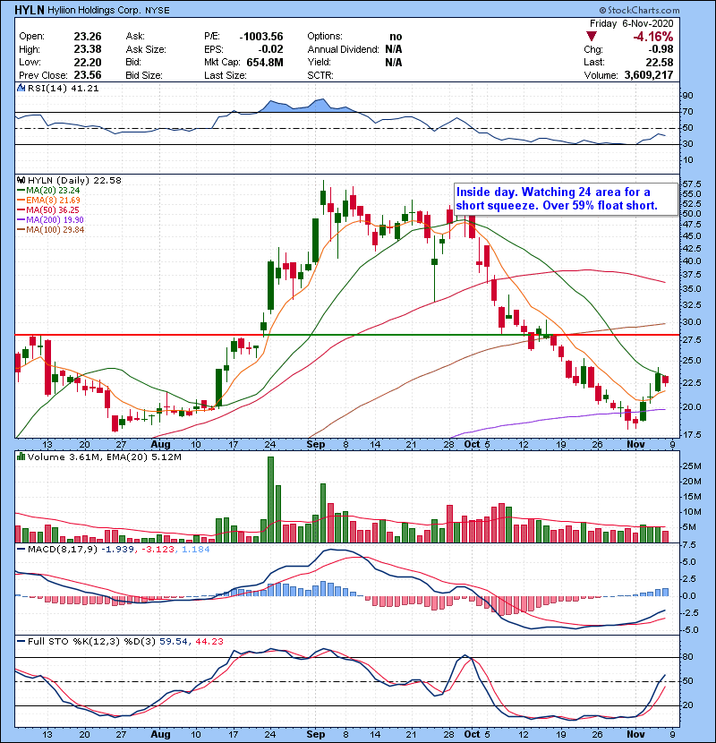This screenshot has width=716, height=743.
Task: Click the Last price 22.58
Action: tap(660, 62)
